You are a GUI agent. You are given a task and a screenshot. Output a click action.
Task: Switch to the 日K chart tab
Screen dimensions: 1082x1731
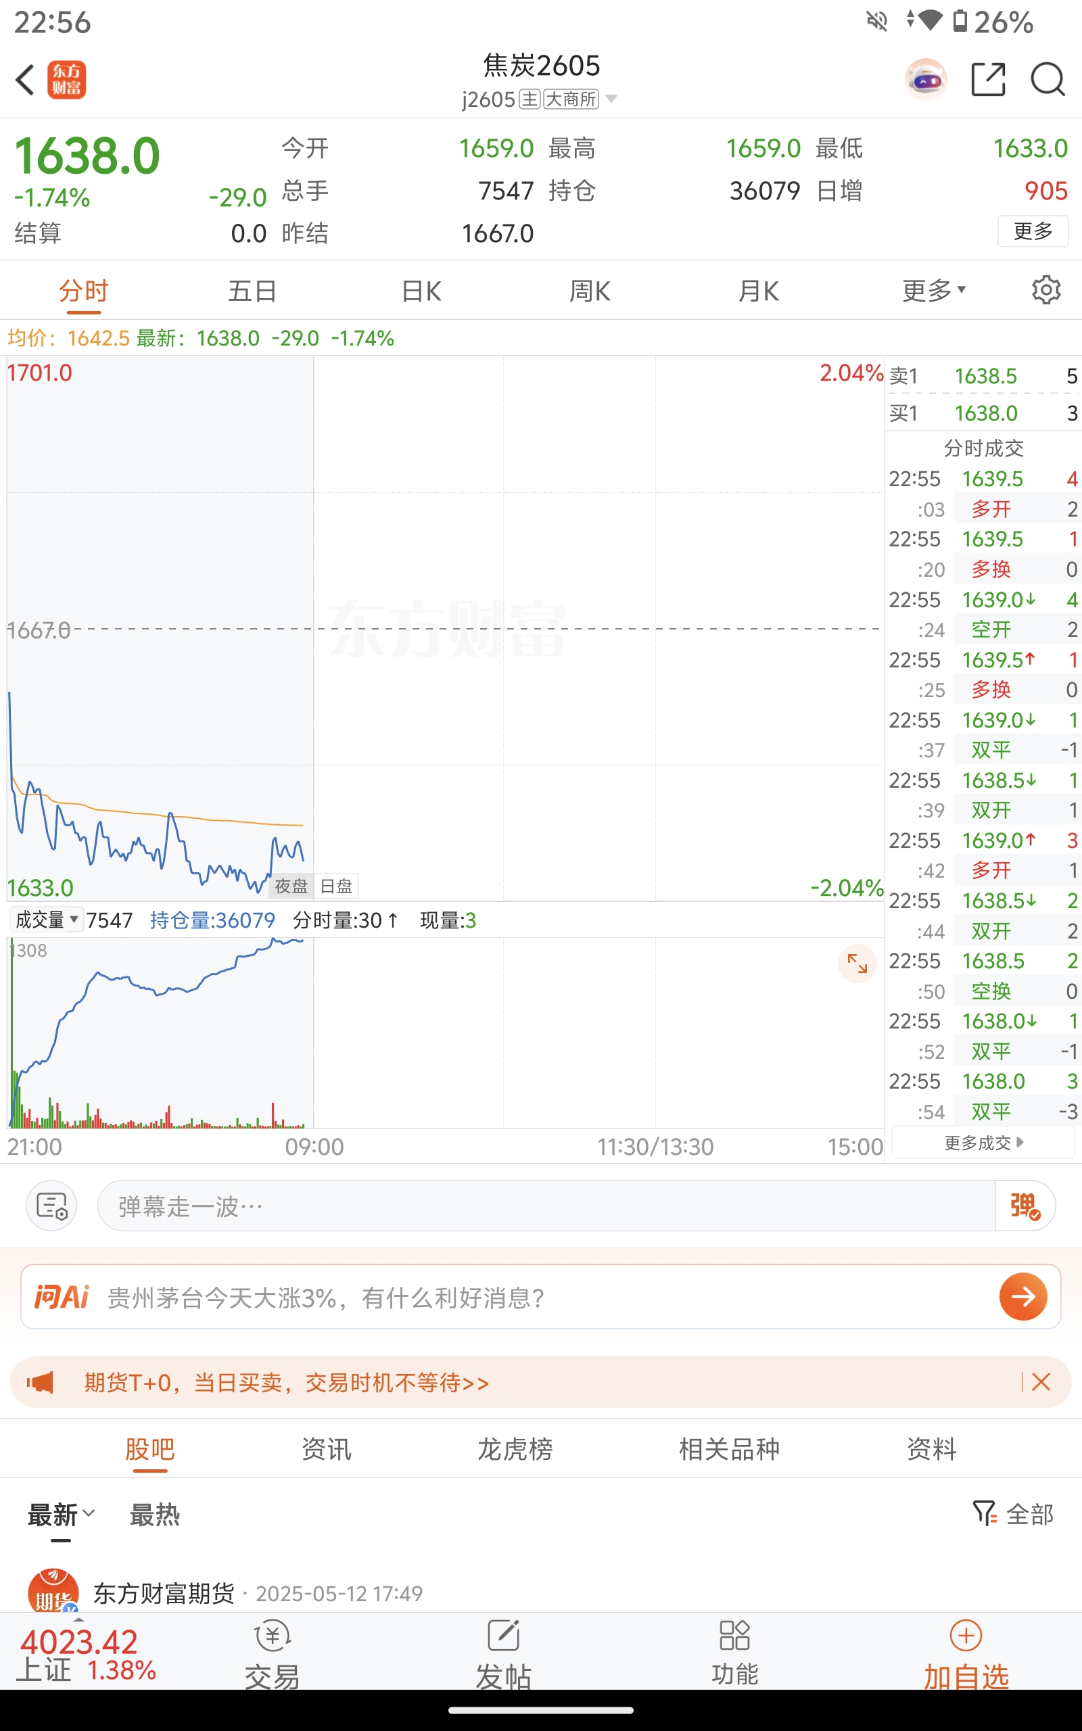421,290
